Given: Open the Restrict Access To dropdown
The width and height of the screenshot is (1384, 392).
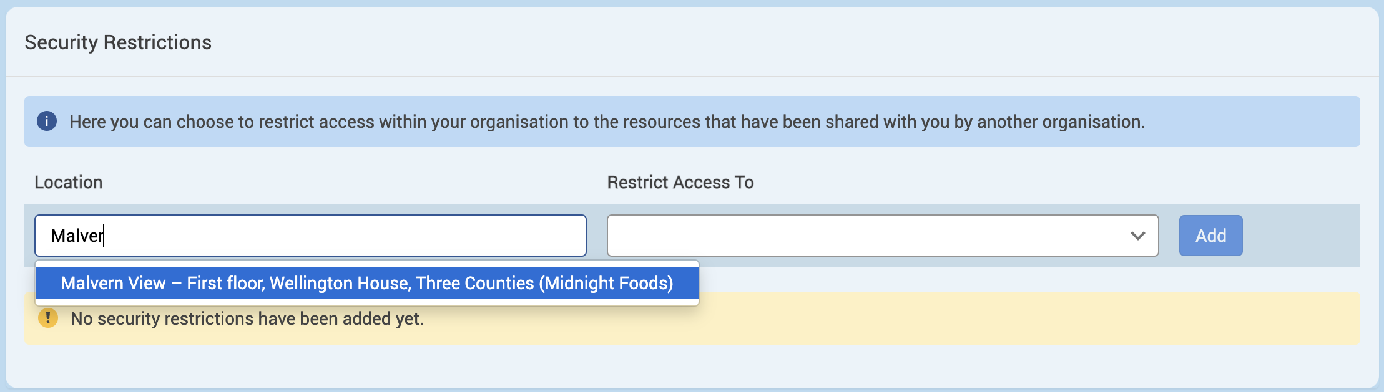Looking at the screenshot, I should [883, 236].
